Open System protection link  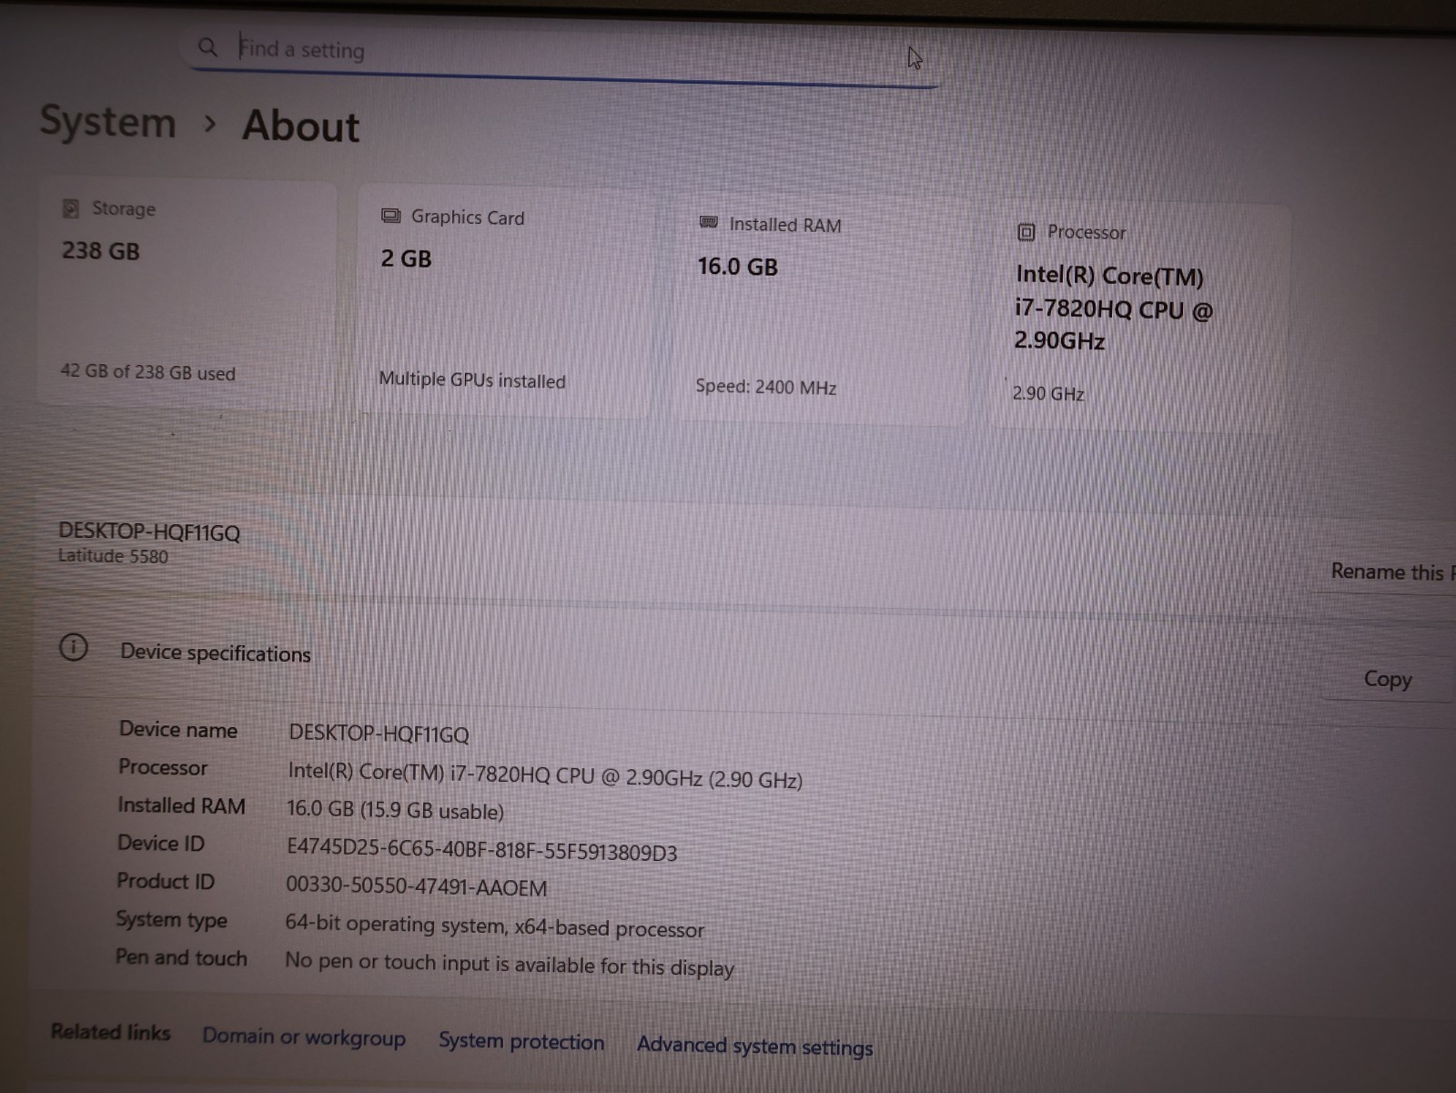521,1041
